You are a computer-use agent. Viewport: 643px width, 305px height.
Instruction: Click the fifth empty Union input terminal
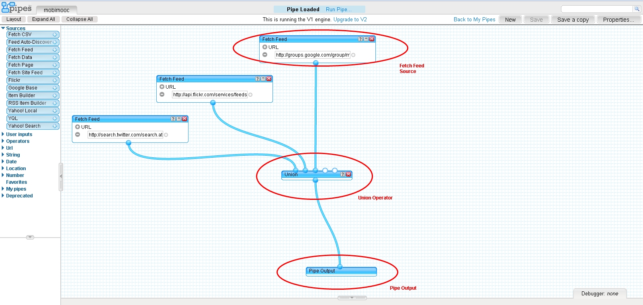(335, 171)
